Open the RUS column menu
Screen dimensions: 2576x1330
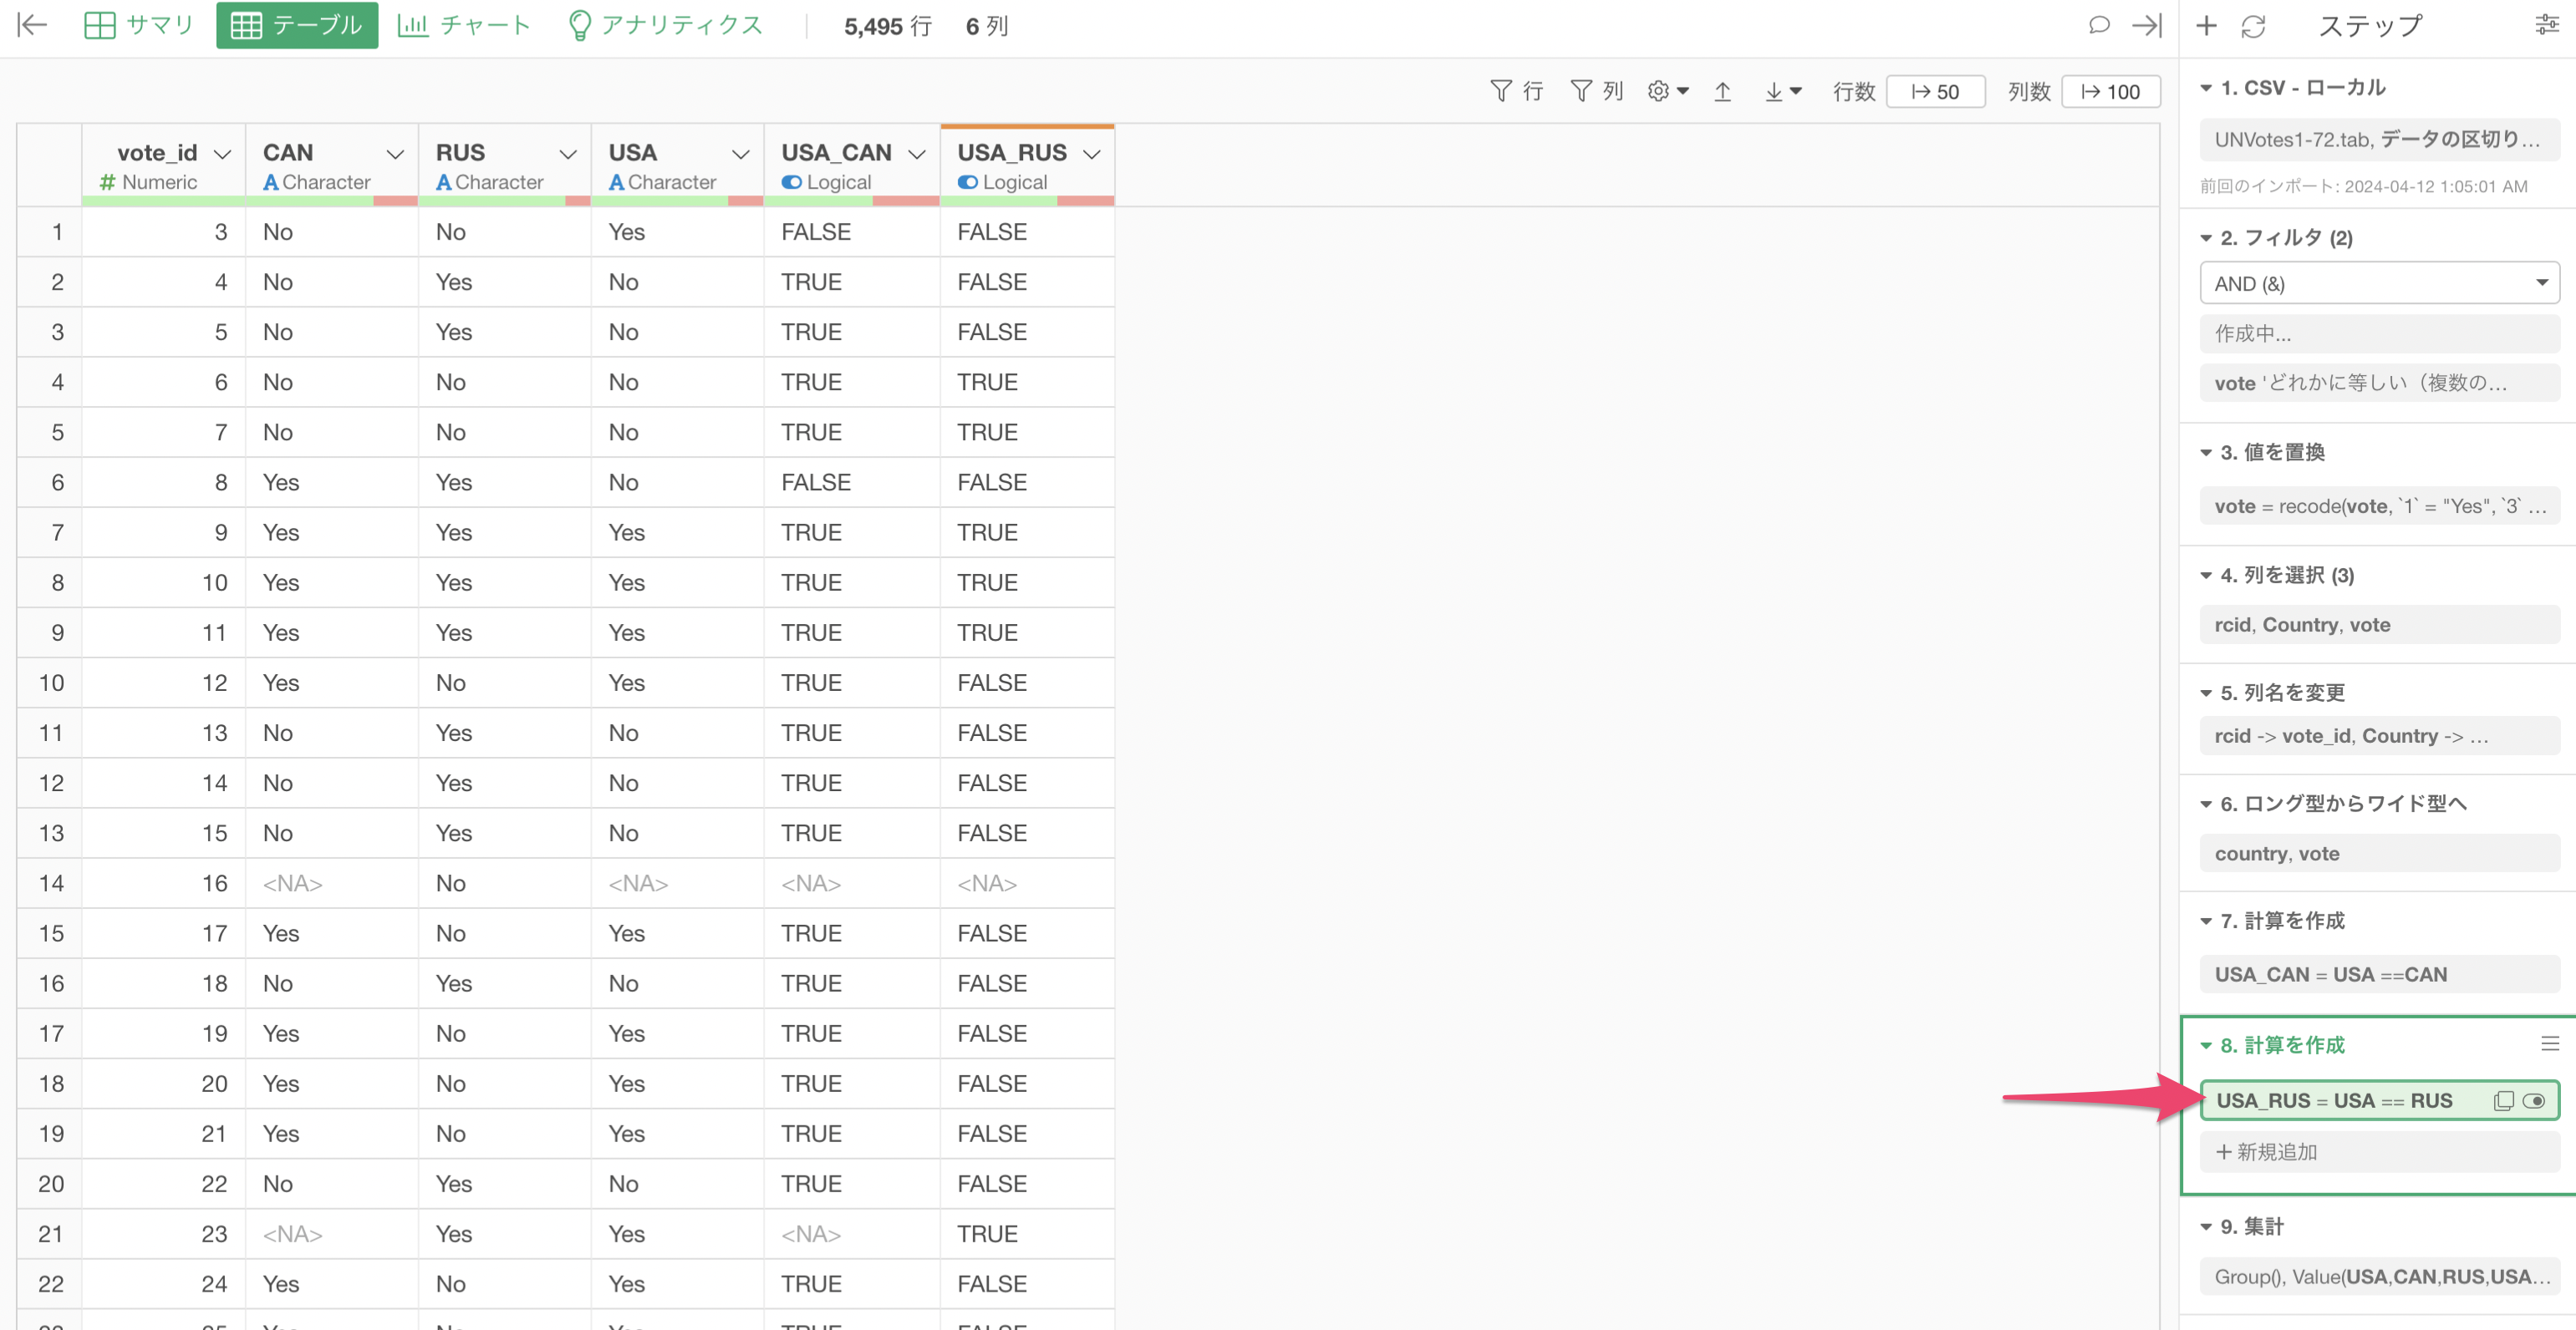(568, 154)
